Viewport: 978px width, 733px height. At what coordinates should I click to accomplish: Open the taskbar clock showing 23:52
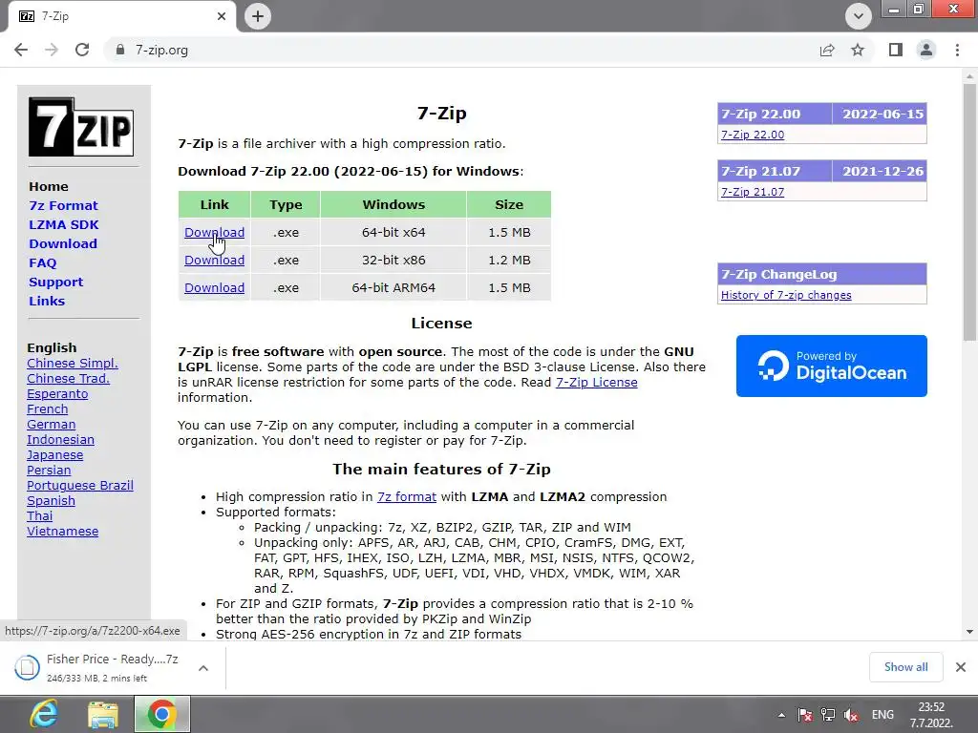(x=931, y=715)
